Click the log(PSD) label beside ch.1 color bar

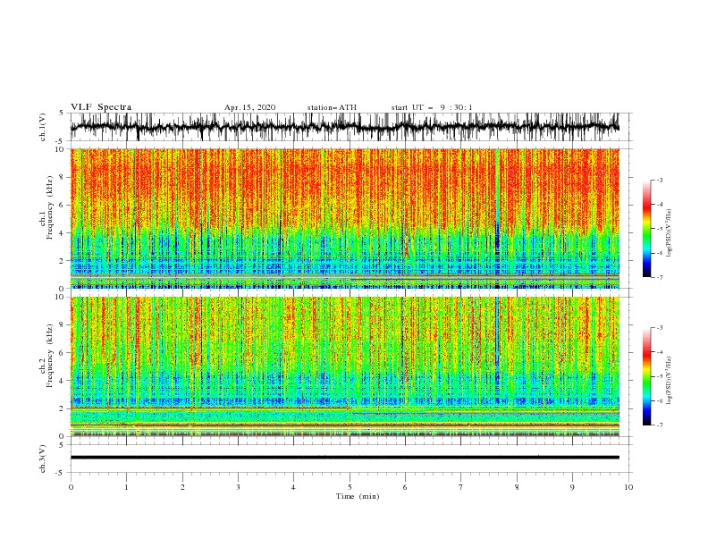tap(669, 233)
